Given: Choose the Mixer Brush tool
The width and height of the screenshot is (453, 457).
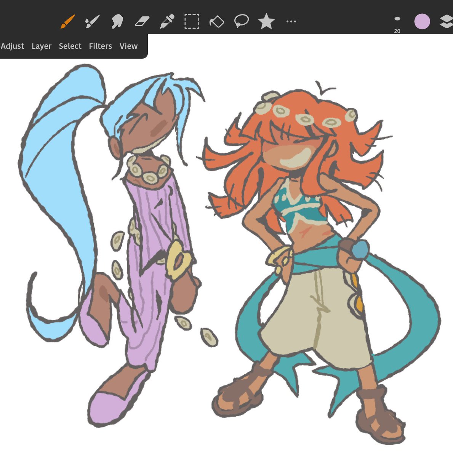Looking at the screenshot, I should pos(92,22).
